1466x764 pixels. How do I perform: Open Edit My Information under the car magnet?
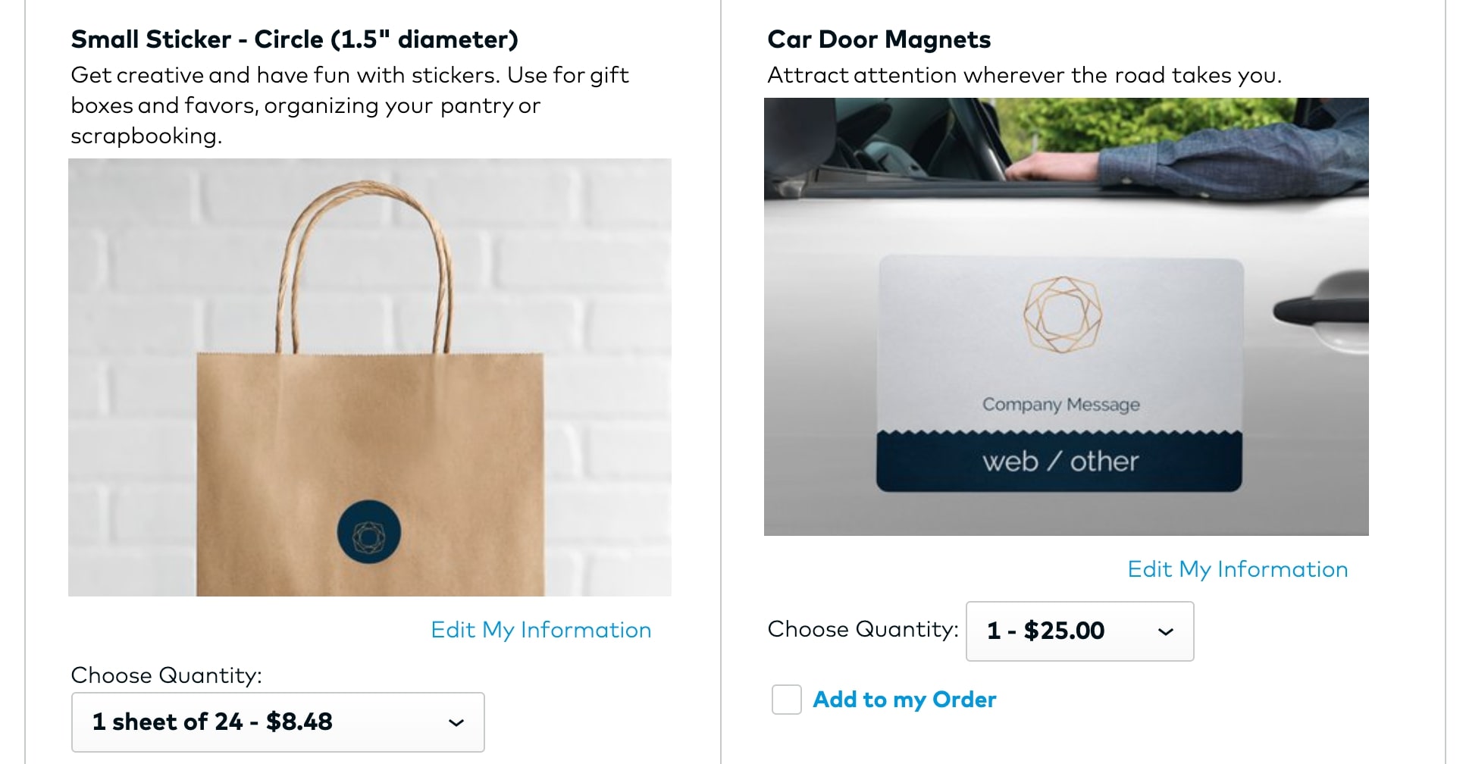coord(1237,569)
